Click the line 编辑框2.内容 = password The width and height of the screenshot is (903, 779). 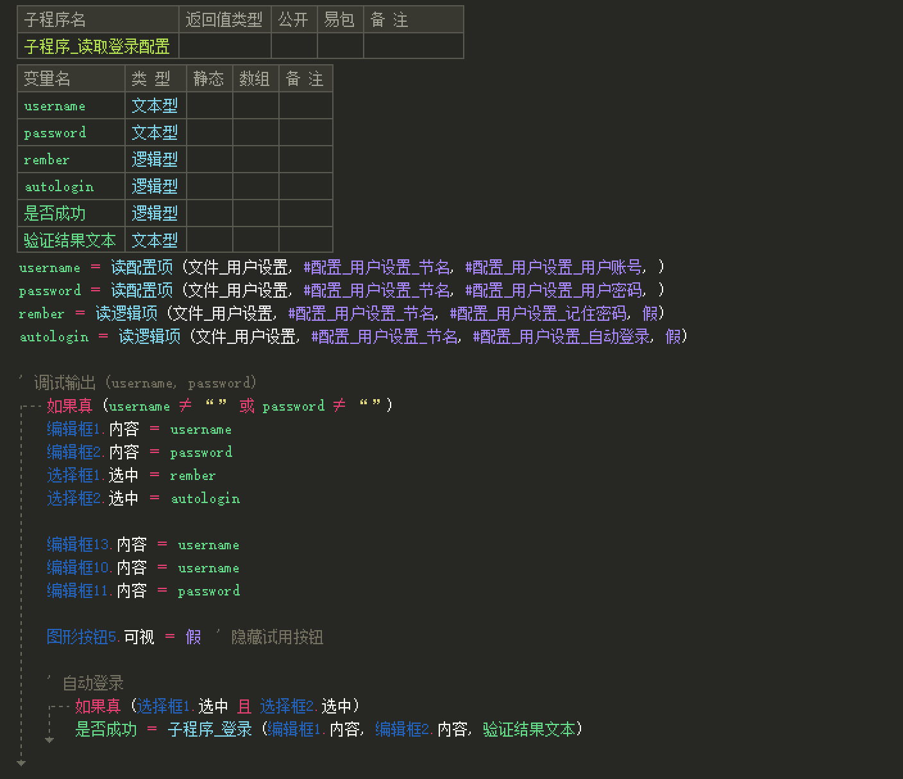[x=139, y=452]
